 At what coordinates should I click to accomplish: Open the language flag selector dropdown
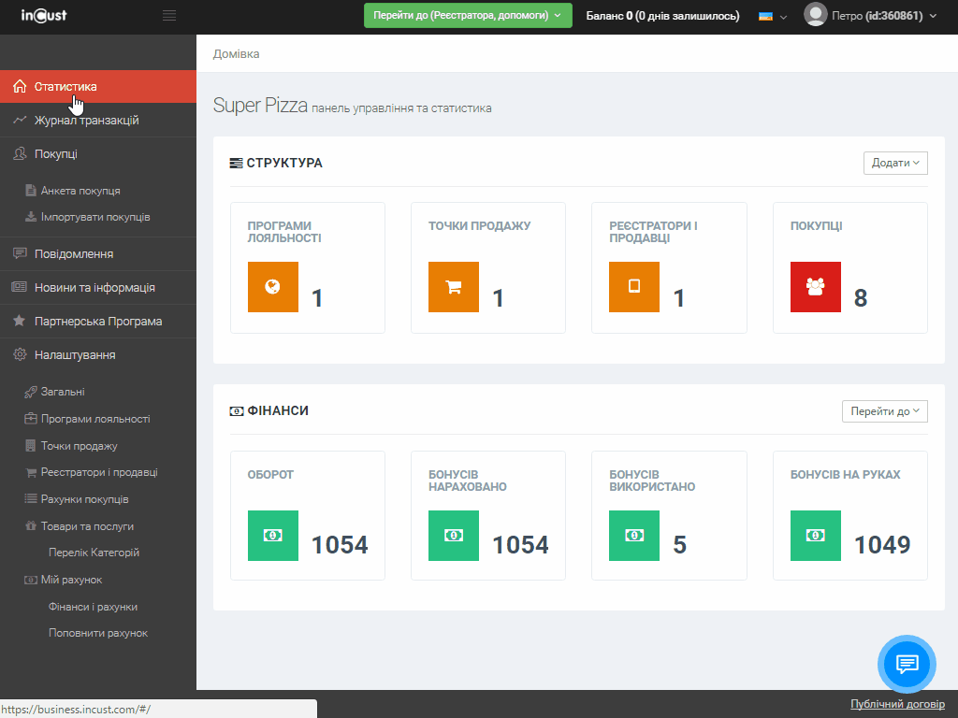772,16
